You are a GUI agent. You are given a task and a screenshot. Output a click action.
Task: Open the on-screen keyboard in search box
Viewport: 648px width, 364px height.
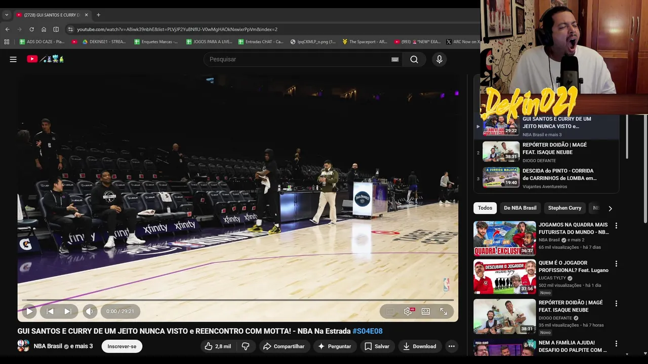tap(395, 59)
